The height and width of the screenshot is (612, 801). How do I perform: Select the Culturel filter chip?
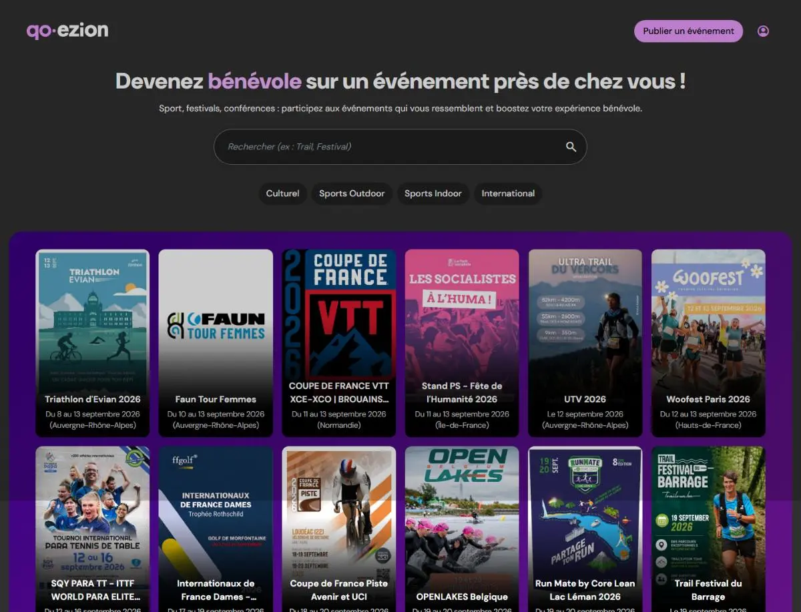tap(282, 194)
